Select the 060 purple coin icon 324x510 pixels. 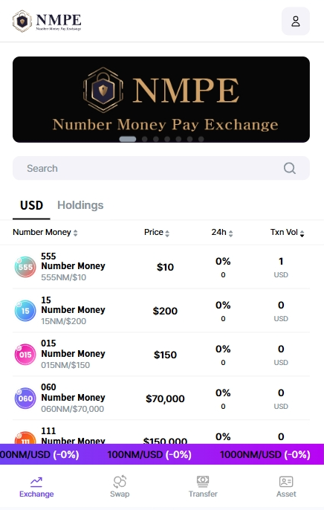[x=25, y=398]
